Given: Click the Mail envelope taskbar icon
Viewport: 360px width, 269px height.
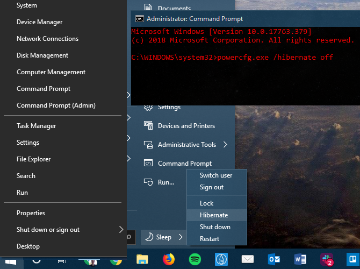Looking at the screenshot, I should [247, 260].
